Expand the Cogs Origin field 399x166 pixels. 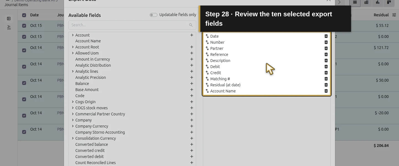[73, 102]
